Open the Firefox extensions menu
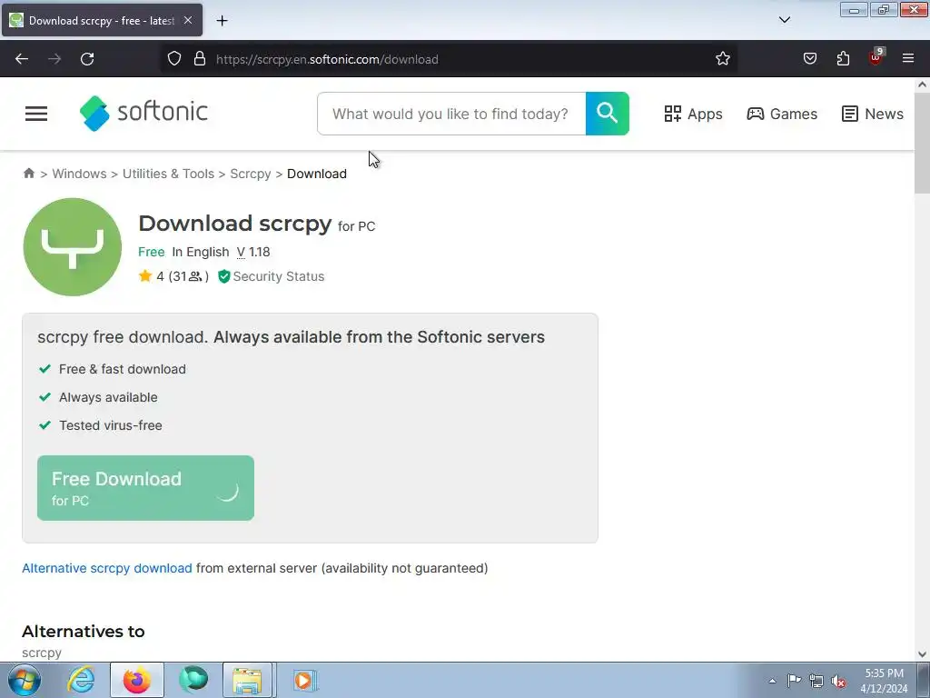Viewport: 930px width, 698px height. (843, 59)
